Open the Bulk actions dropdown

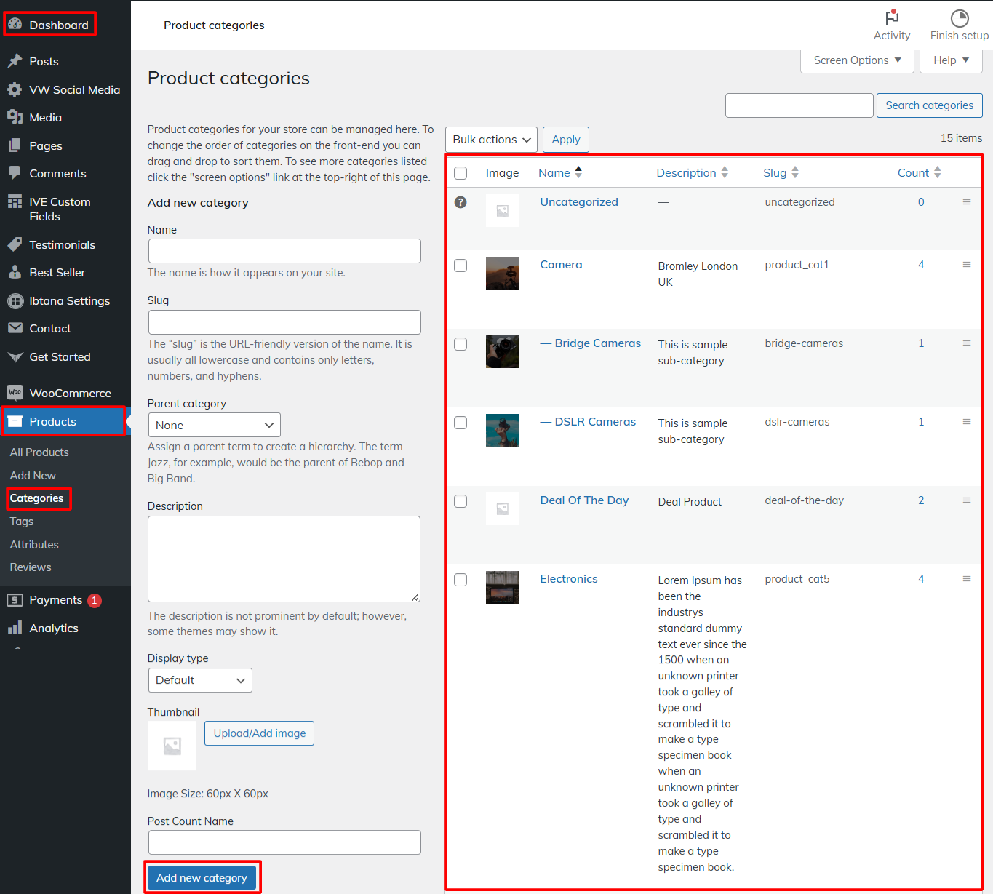[491, 140]
